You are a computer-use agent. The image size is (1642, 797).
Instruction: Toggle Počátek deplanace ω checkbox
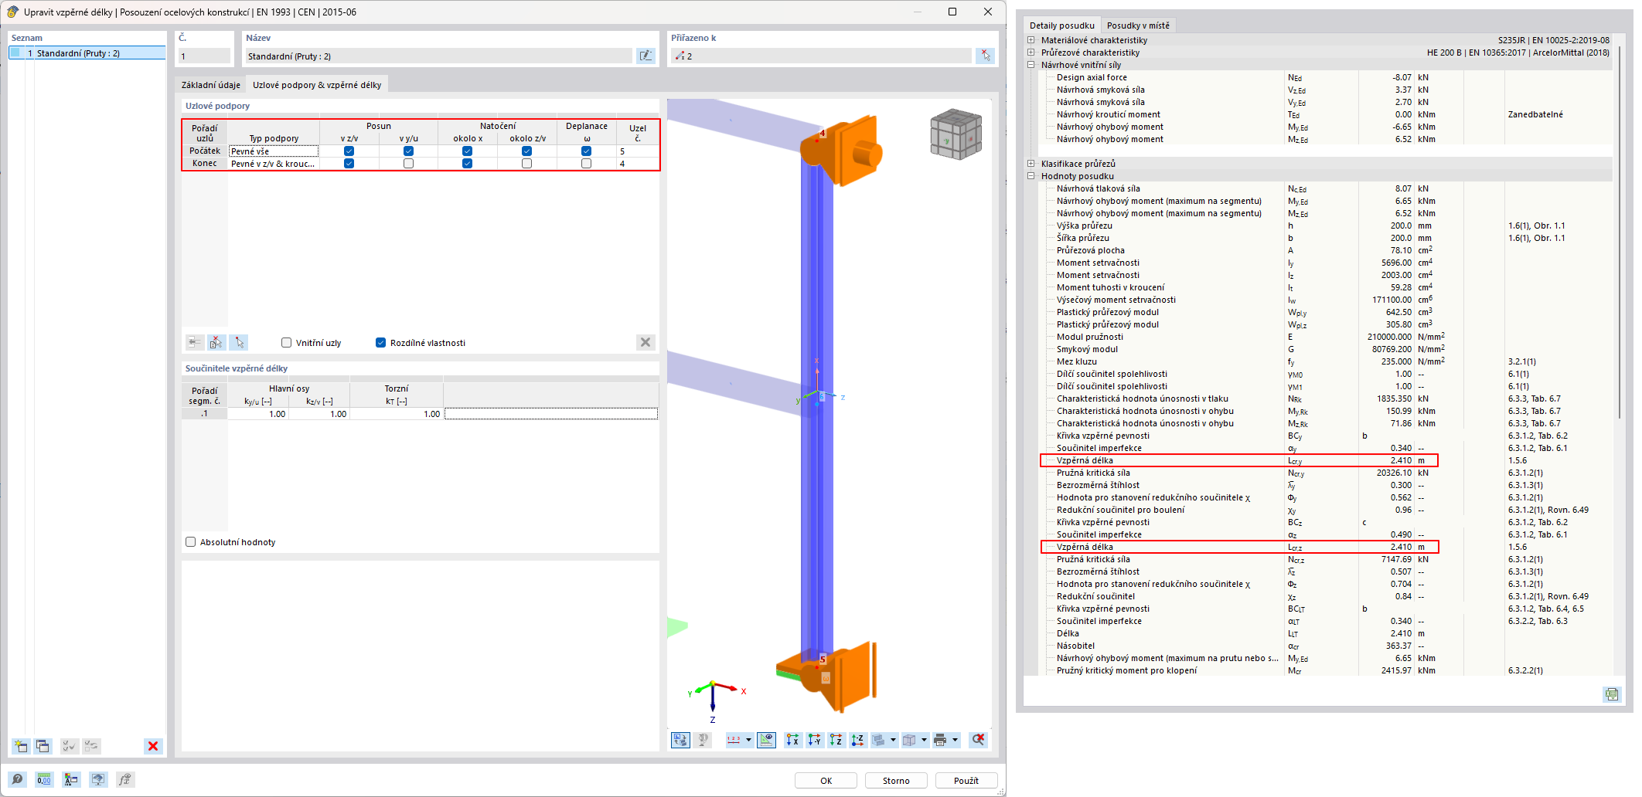(x=586, y=151)
